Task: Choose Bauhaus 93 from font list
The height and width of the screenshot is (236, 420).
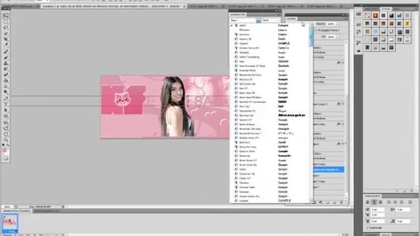Action: (x=270, y=79)
